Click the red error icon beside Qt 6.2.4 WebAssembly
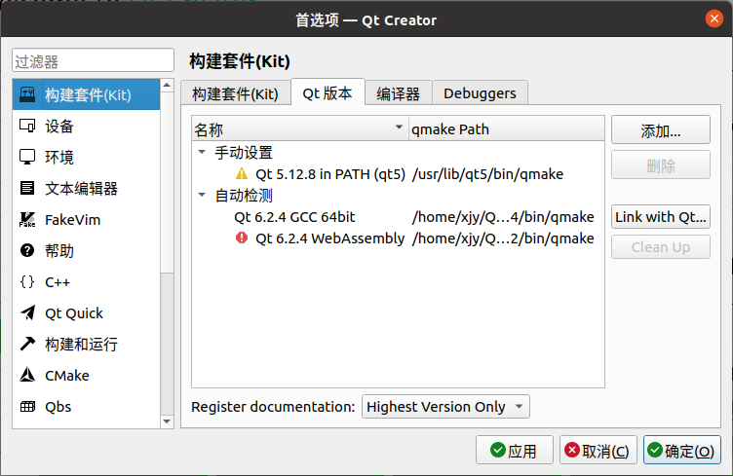Screen dimensions: 733x476 click(242, 238)
